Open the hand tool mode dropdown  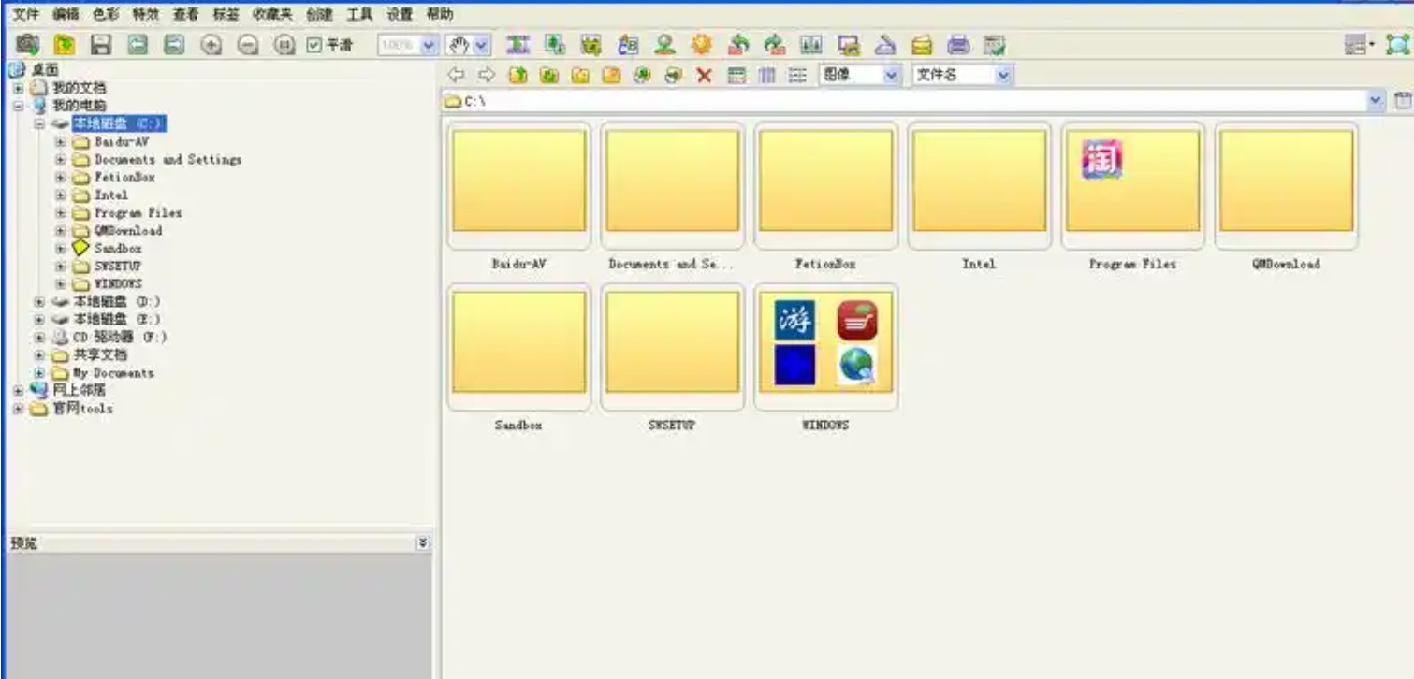point(482,44)
